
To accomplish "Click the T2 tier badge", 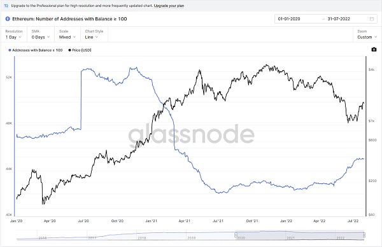I will [6, 6].
